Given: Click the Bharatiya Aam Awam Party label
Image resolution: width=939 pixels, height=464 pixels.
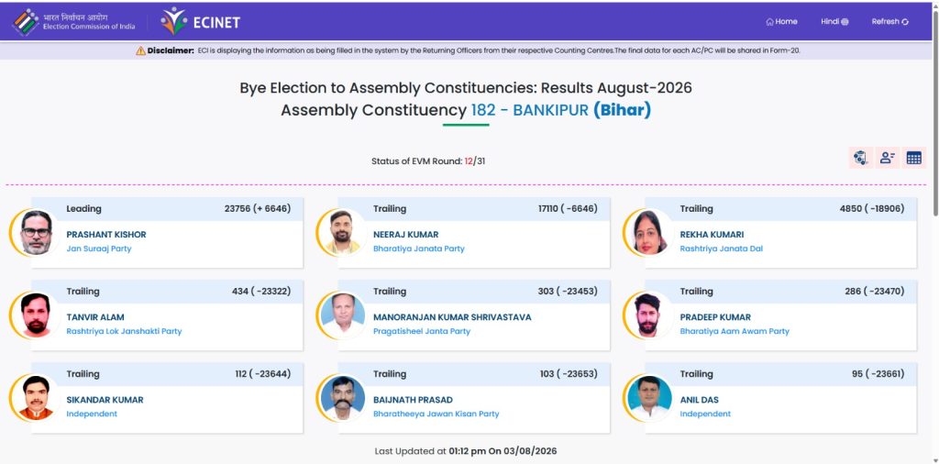Looking at the screenshot, I should point(735,331).
